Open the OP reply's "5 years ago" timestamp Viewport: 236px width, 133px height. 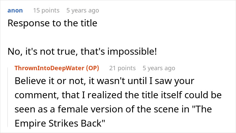click(159, 68)
